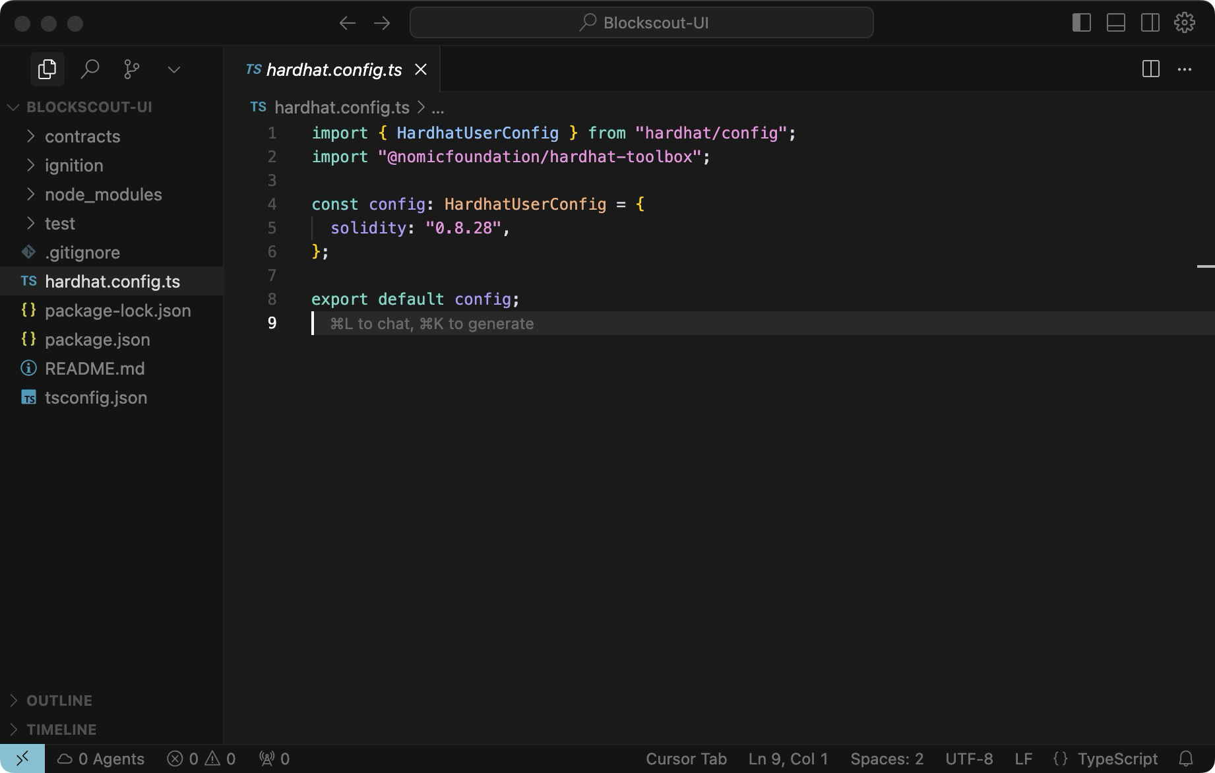1215x773 pixels.
Task: Open the editor More Actions menu
Action: pos(1185,69)
